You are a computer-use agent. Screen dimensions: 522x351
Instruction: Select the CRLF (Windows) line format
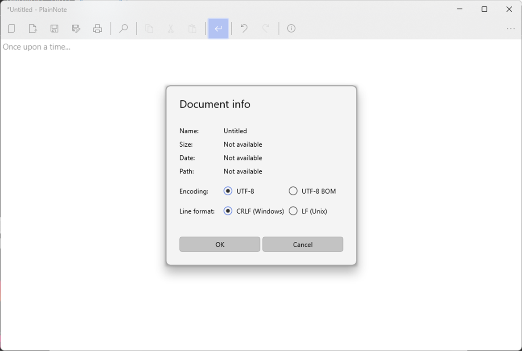click(x=228, y=211)
